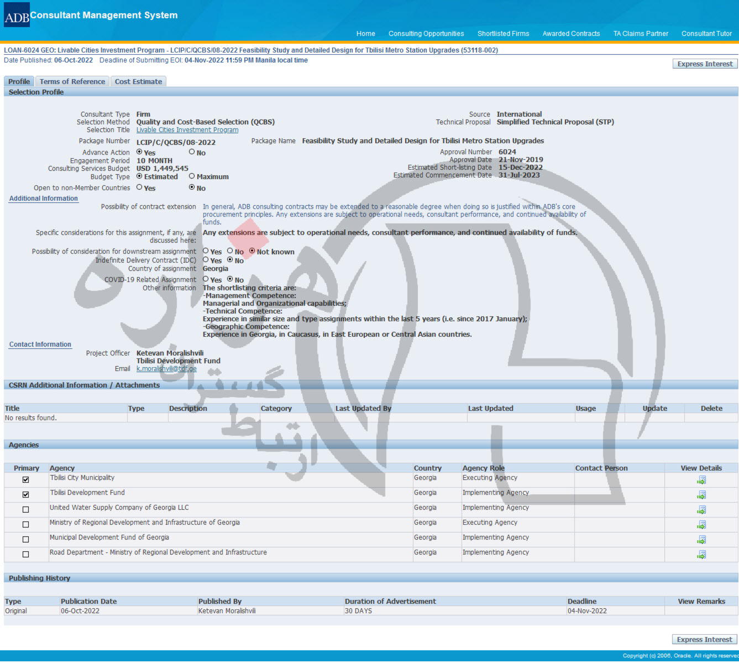Click the Last Updated column header
Viewport: 739px width, 663px height.
tap(491, 409)
